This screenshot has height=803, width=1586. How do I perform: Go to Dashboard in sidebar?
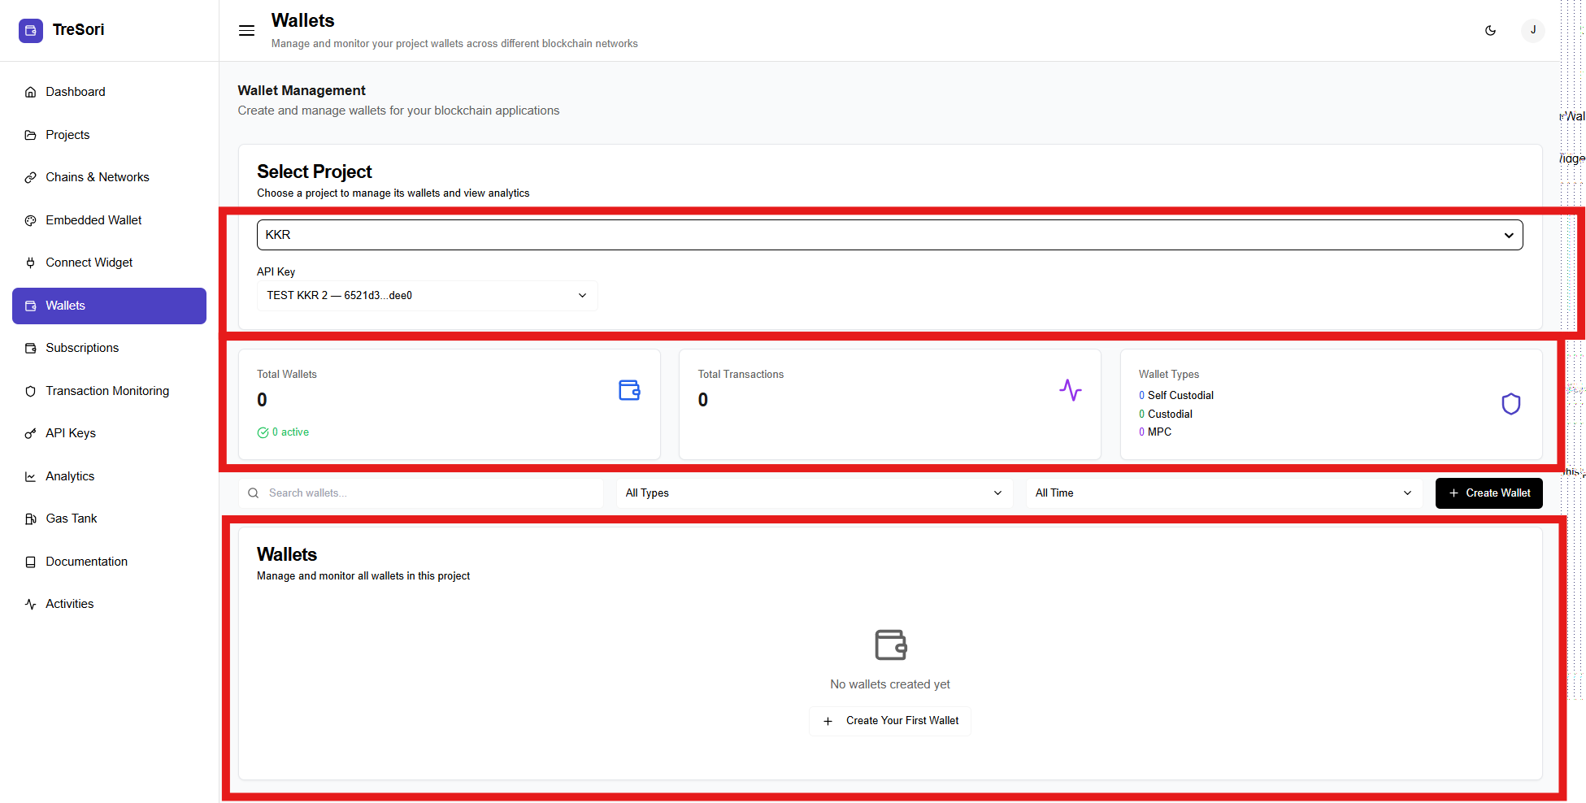(x=76, y=92)
